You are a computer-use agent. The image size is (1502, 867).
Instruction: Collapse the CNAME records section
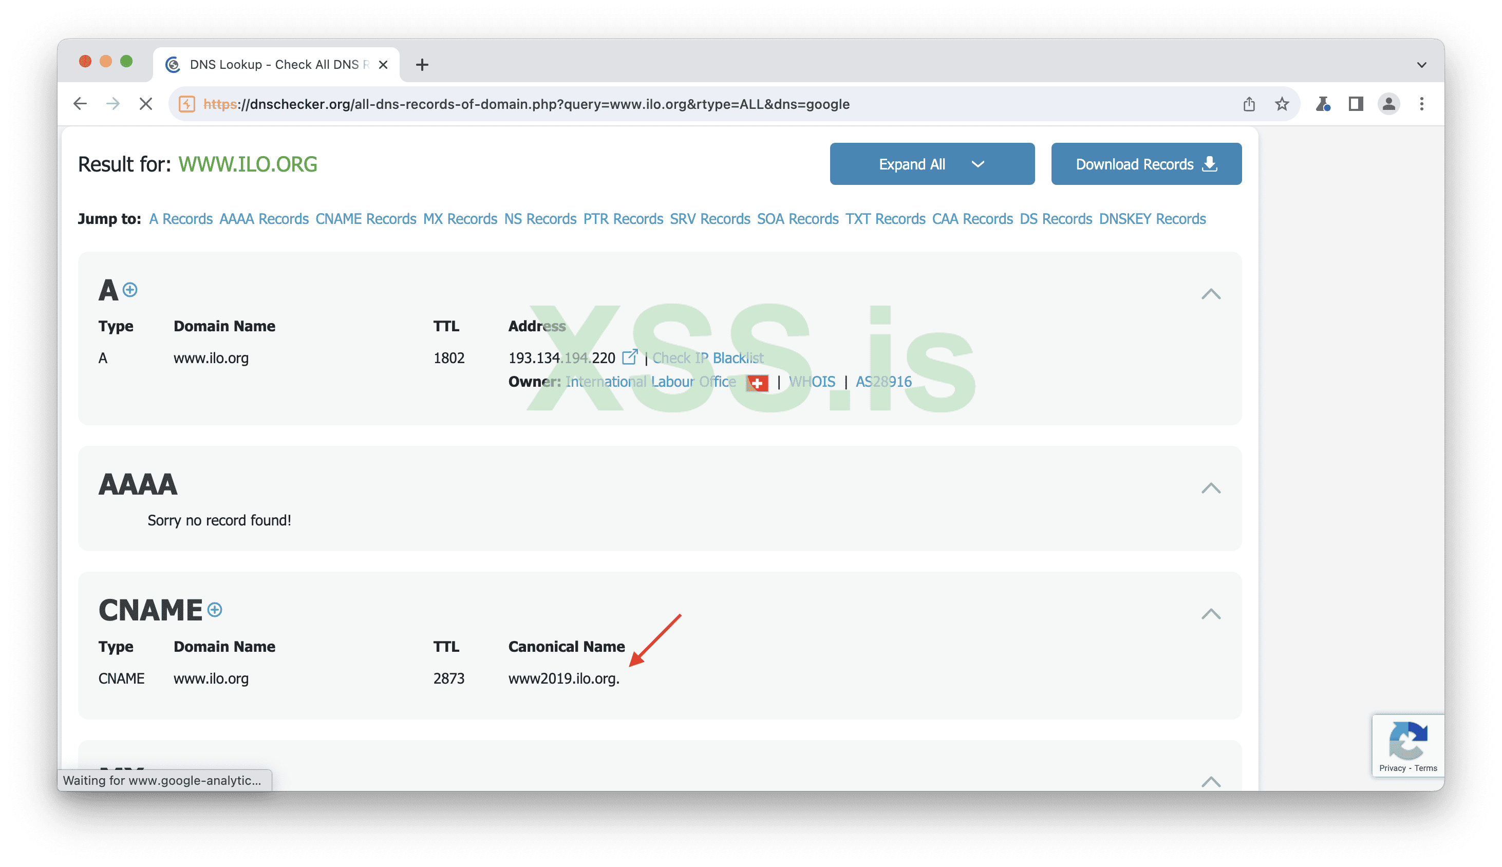[1210, 614]
